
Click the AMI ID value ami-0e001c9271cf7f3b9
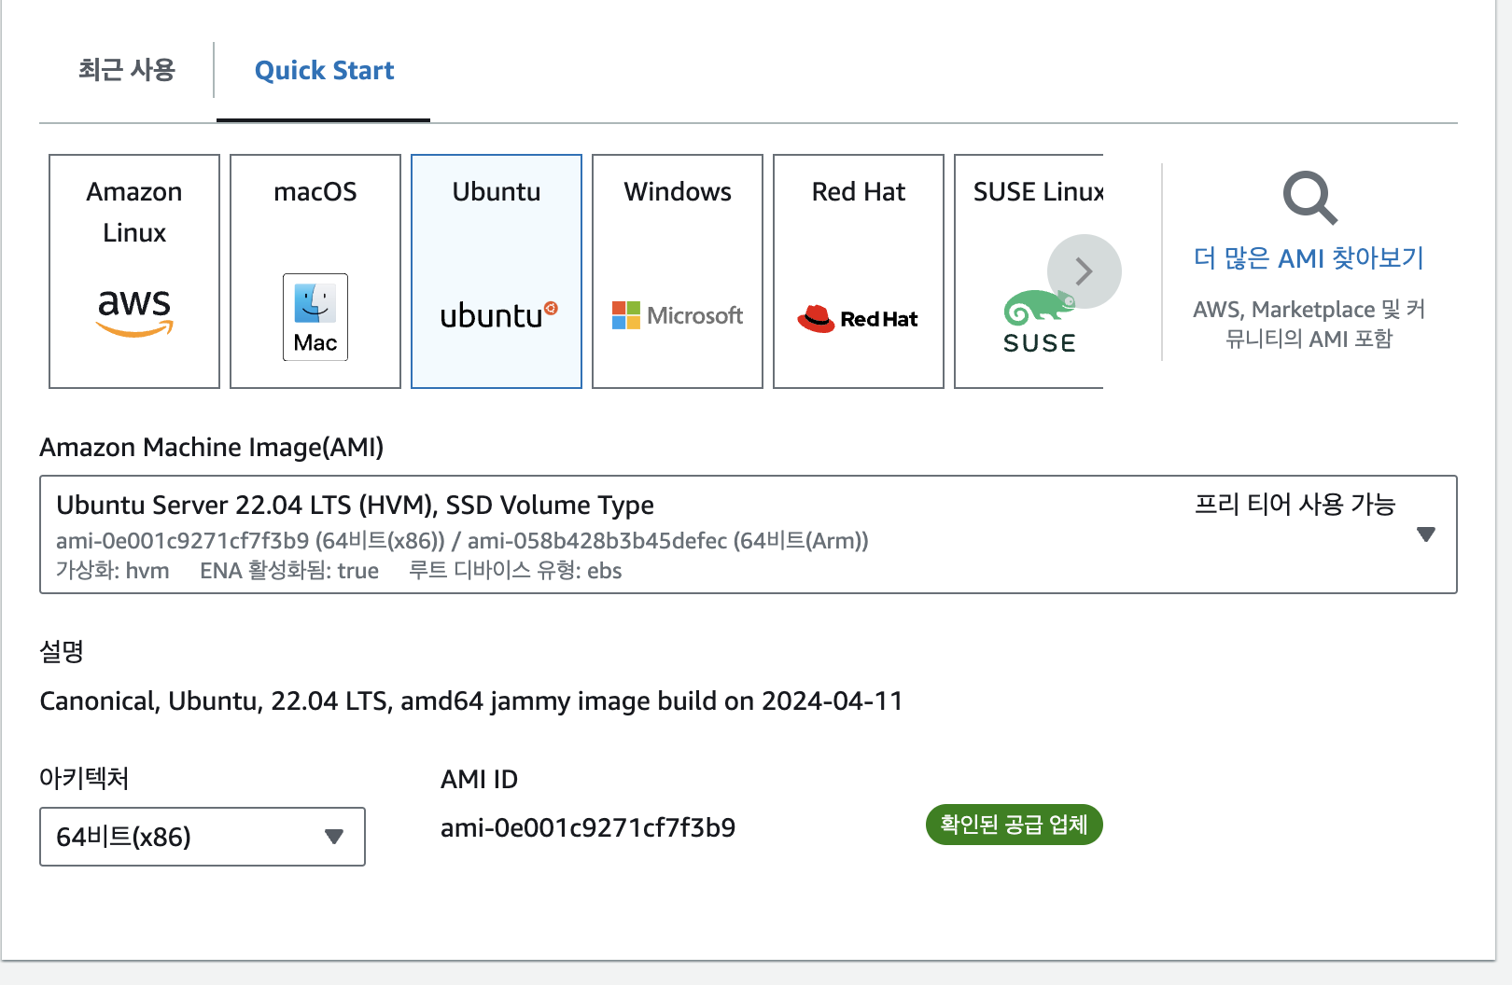pyautogui.click(x=588, y=827)
